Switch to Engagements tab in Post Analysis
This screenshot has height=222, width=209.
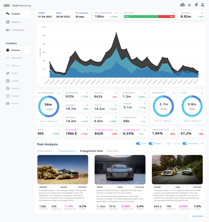coord(67,151)
